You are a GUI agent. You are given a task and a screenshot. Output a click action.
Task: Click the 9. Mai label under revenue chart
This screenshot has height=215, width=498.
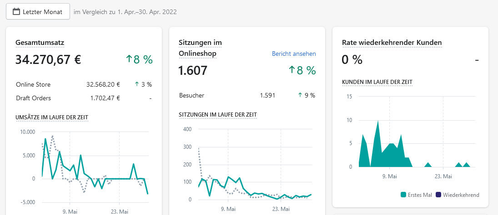70,211
